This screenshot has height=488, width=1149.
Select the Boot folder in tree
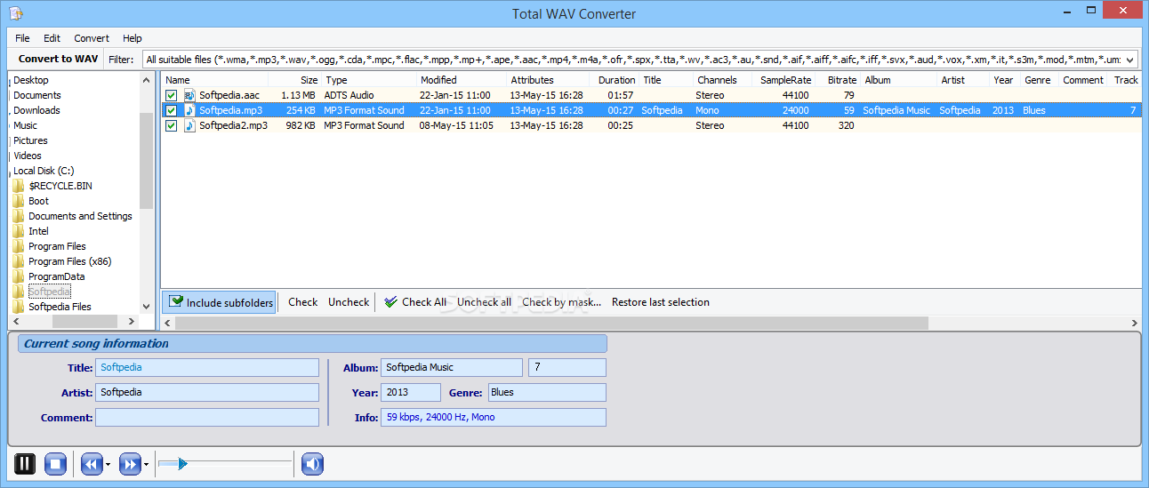click(x=38, y=201)
